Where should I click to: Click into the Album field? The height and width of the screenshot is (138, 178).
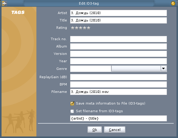pyautogui.click(x=118, y=46)
